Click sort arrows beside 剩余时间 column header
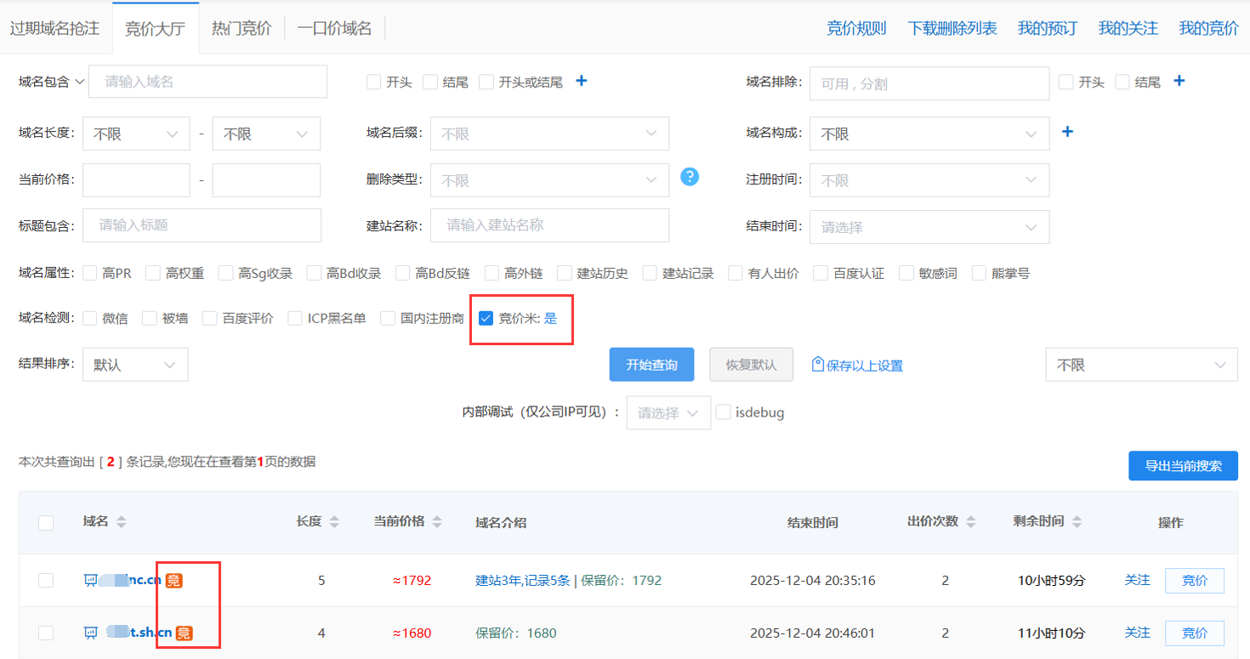Image resolution: width=1250 pixels, height=659 pixels. 1077,521
